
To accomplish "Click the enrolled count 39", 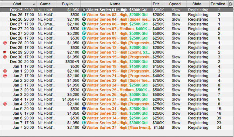I will pyautogui.click(x=219, y=118).
